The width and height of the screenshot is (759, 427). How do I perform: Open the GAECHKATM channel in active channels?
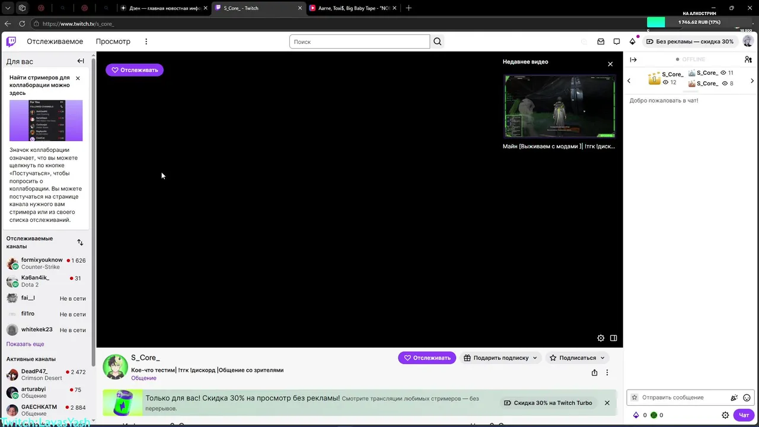46,410
